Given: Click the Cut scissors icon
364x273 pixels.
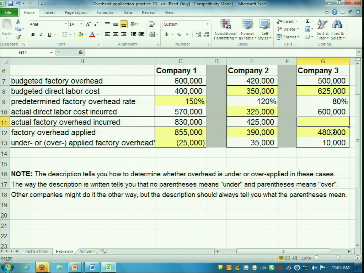Looking at the screenshot, I should tap(18, 22).
